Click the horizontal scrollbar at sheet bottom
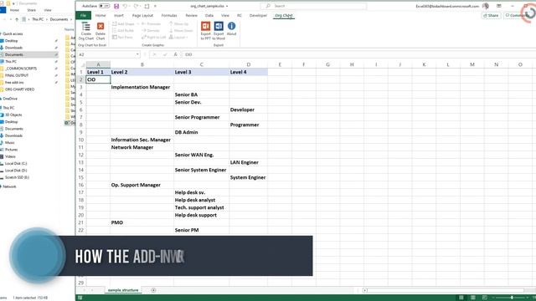Screen dimensions: 536x301 (445, 290)
